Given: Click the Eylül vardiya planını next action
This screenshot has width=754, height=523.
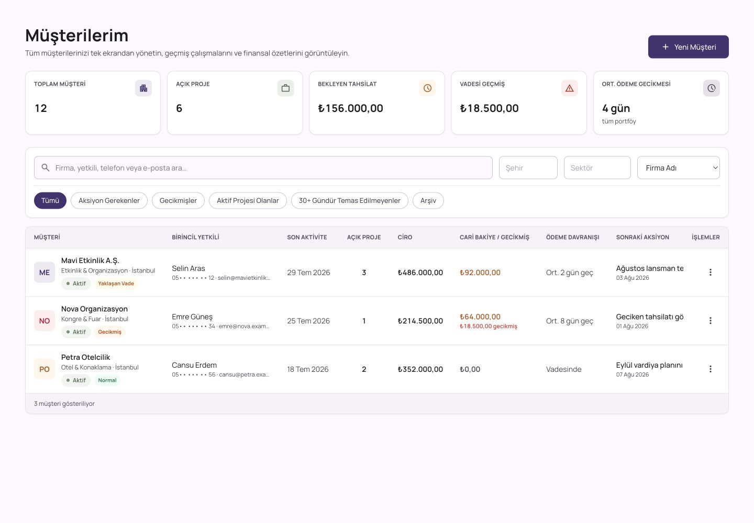Looking at the screenshot, I should pos(649,365).
